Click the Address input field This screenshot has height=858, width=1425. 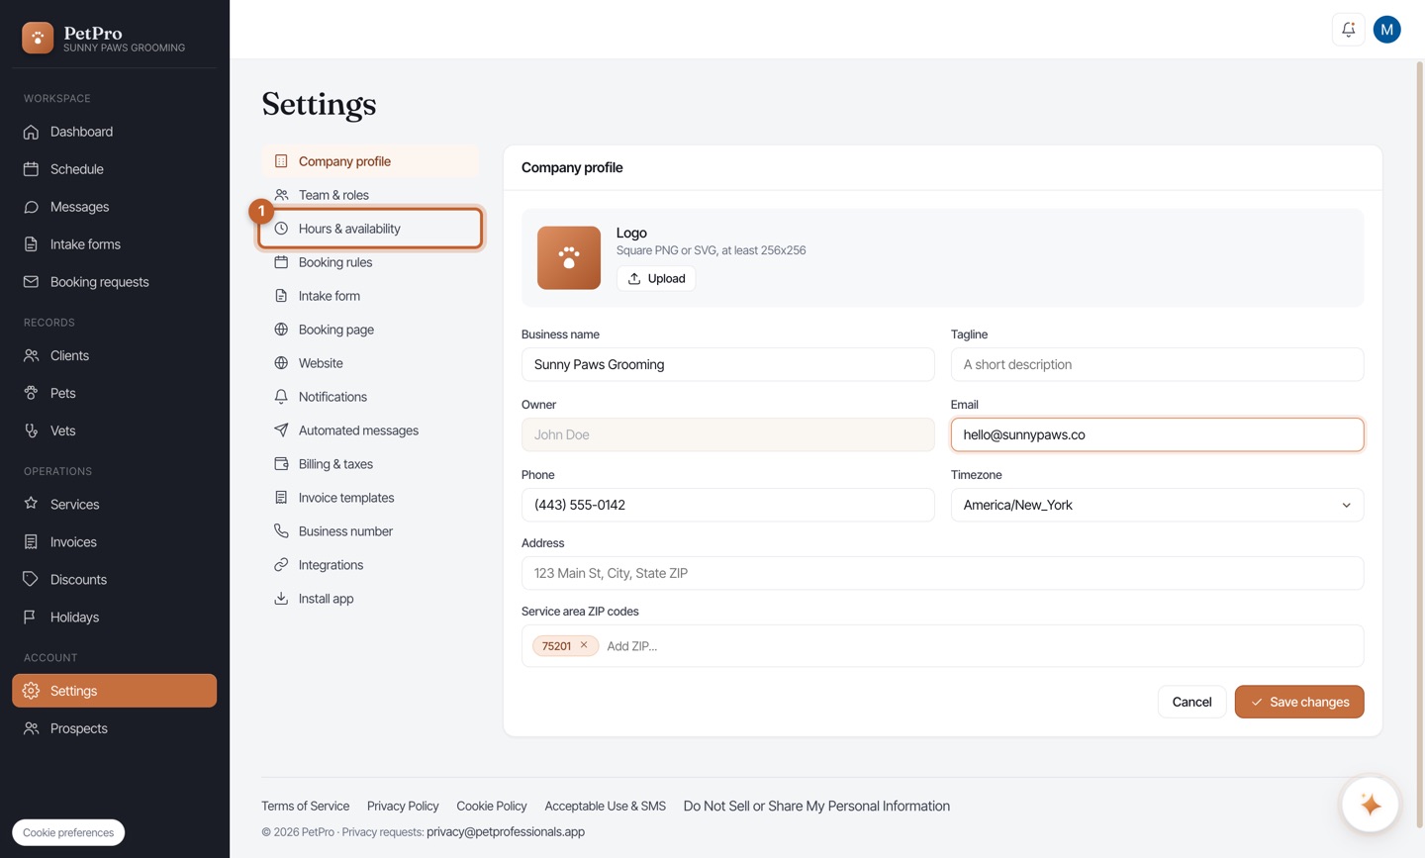click(x=942, y=573)
